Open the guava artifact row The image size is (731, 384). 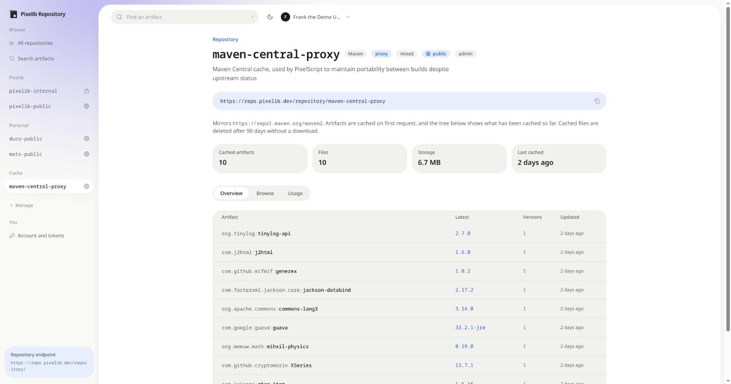[x=409, y=328]
